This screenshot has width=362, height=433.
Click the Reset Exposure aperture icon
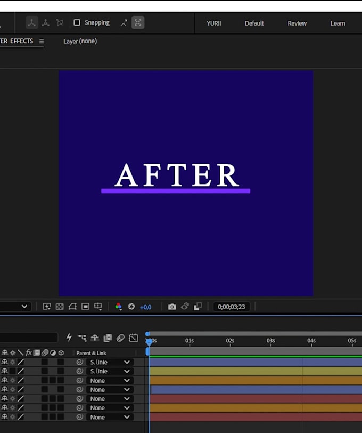click(131, 307)
